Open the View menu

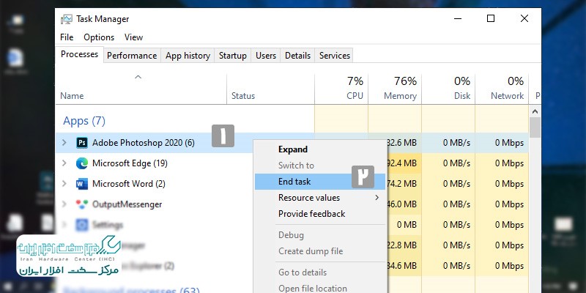click(133, 37)
